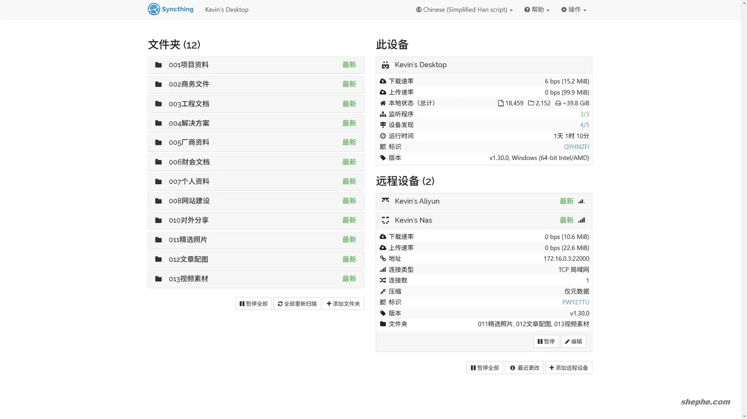
Task: Click the folder icon of 006财会文档
Action: click(159, 162)
